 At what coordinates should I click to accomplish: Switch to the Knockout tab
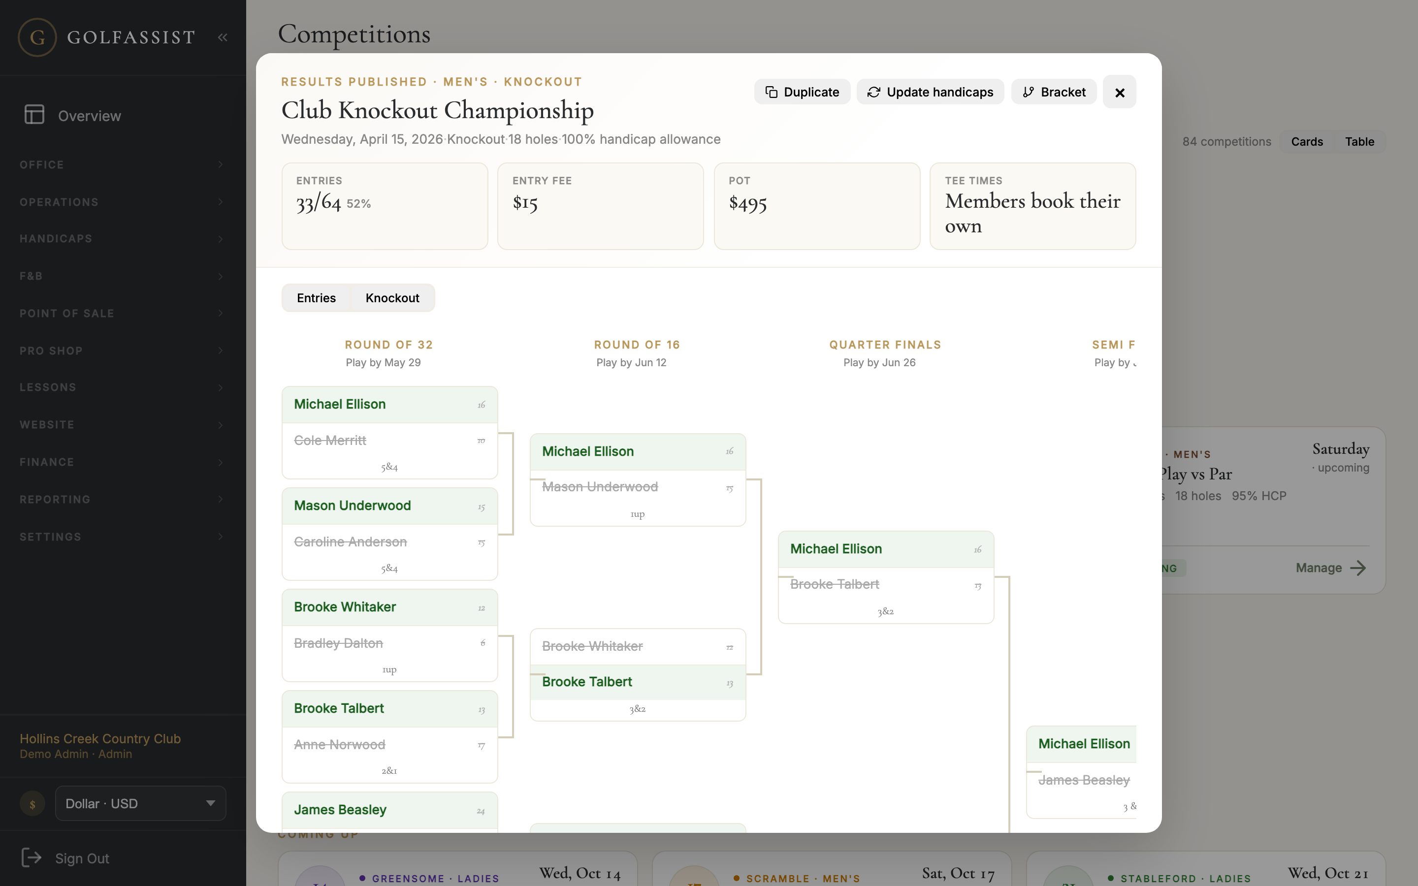392,298
